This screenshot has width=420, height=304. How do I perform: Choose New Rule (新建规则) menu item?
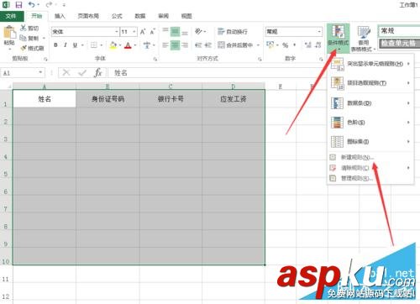coord(370,157)
